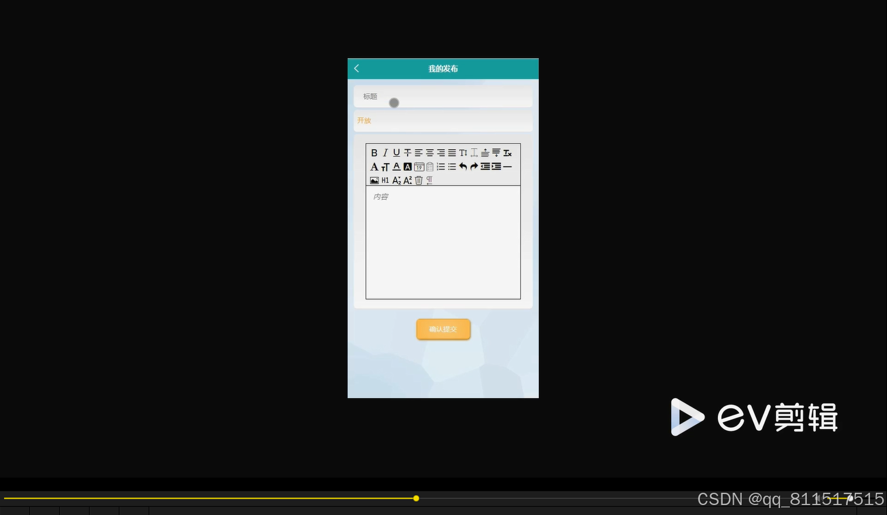Insert an image into the content
887x515 pixels.
click(x=374, y=180)
